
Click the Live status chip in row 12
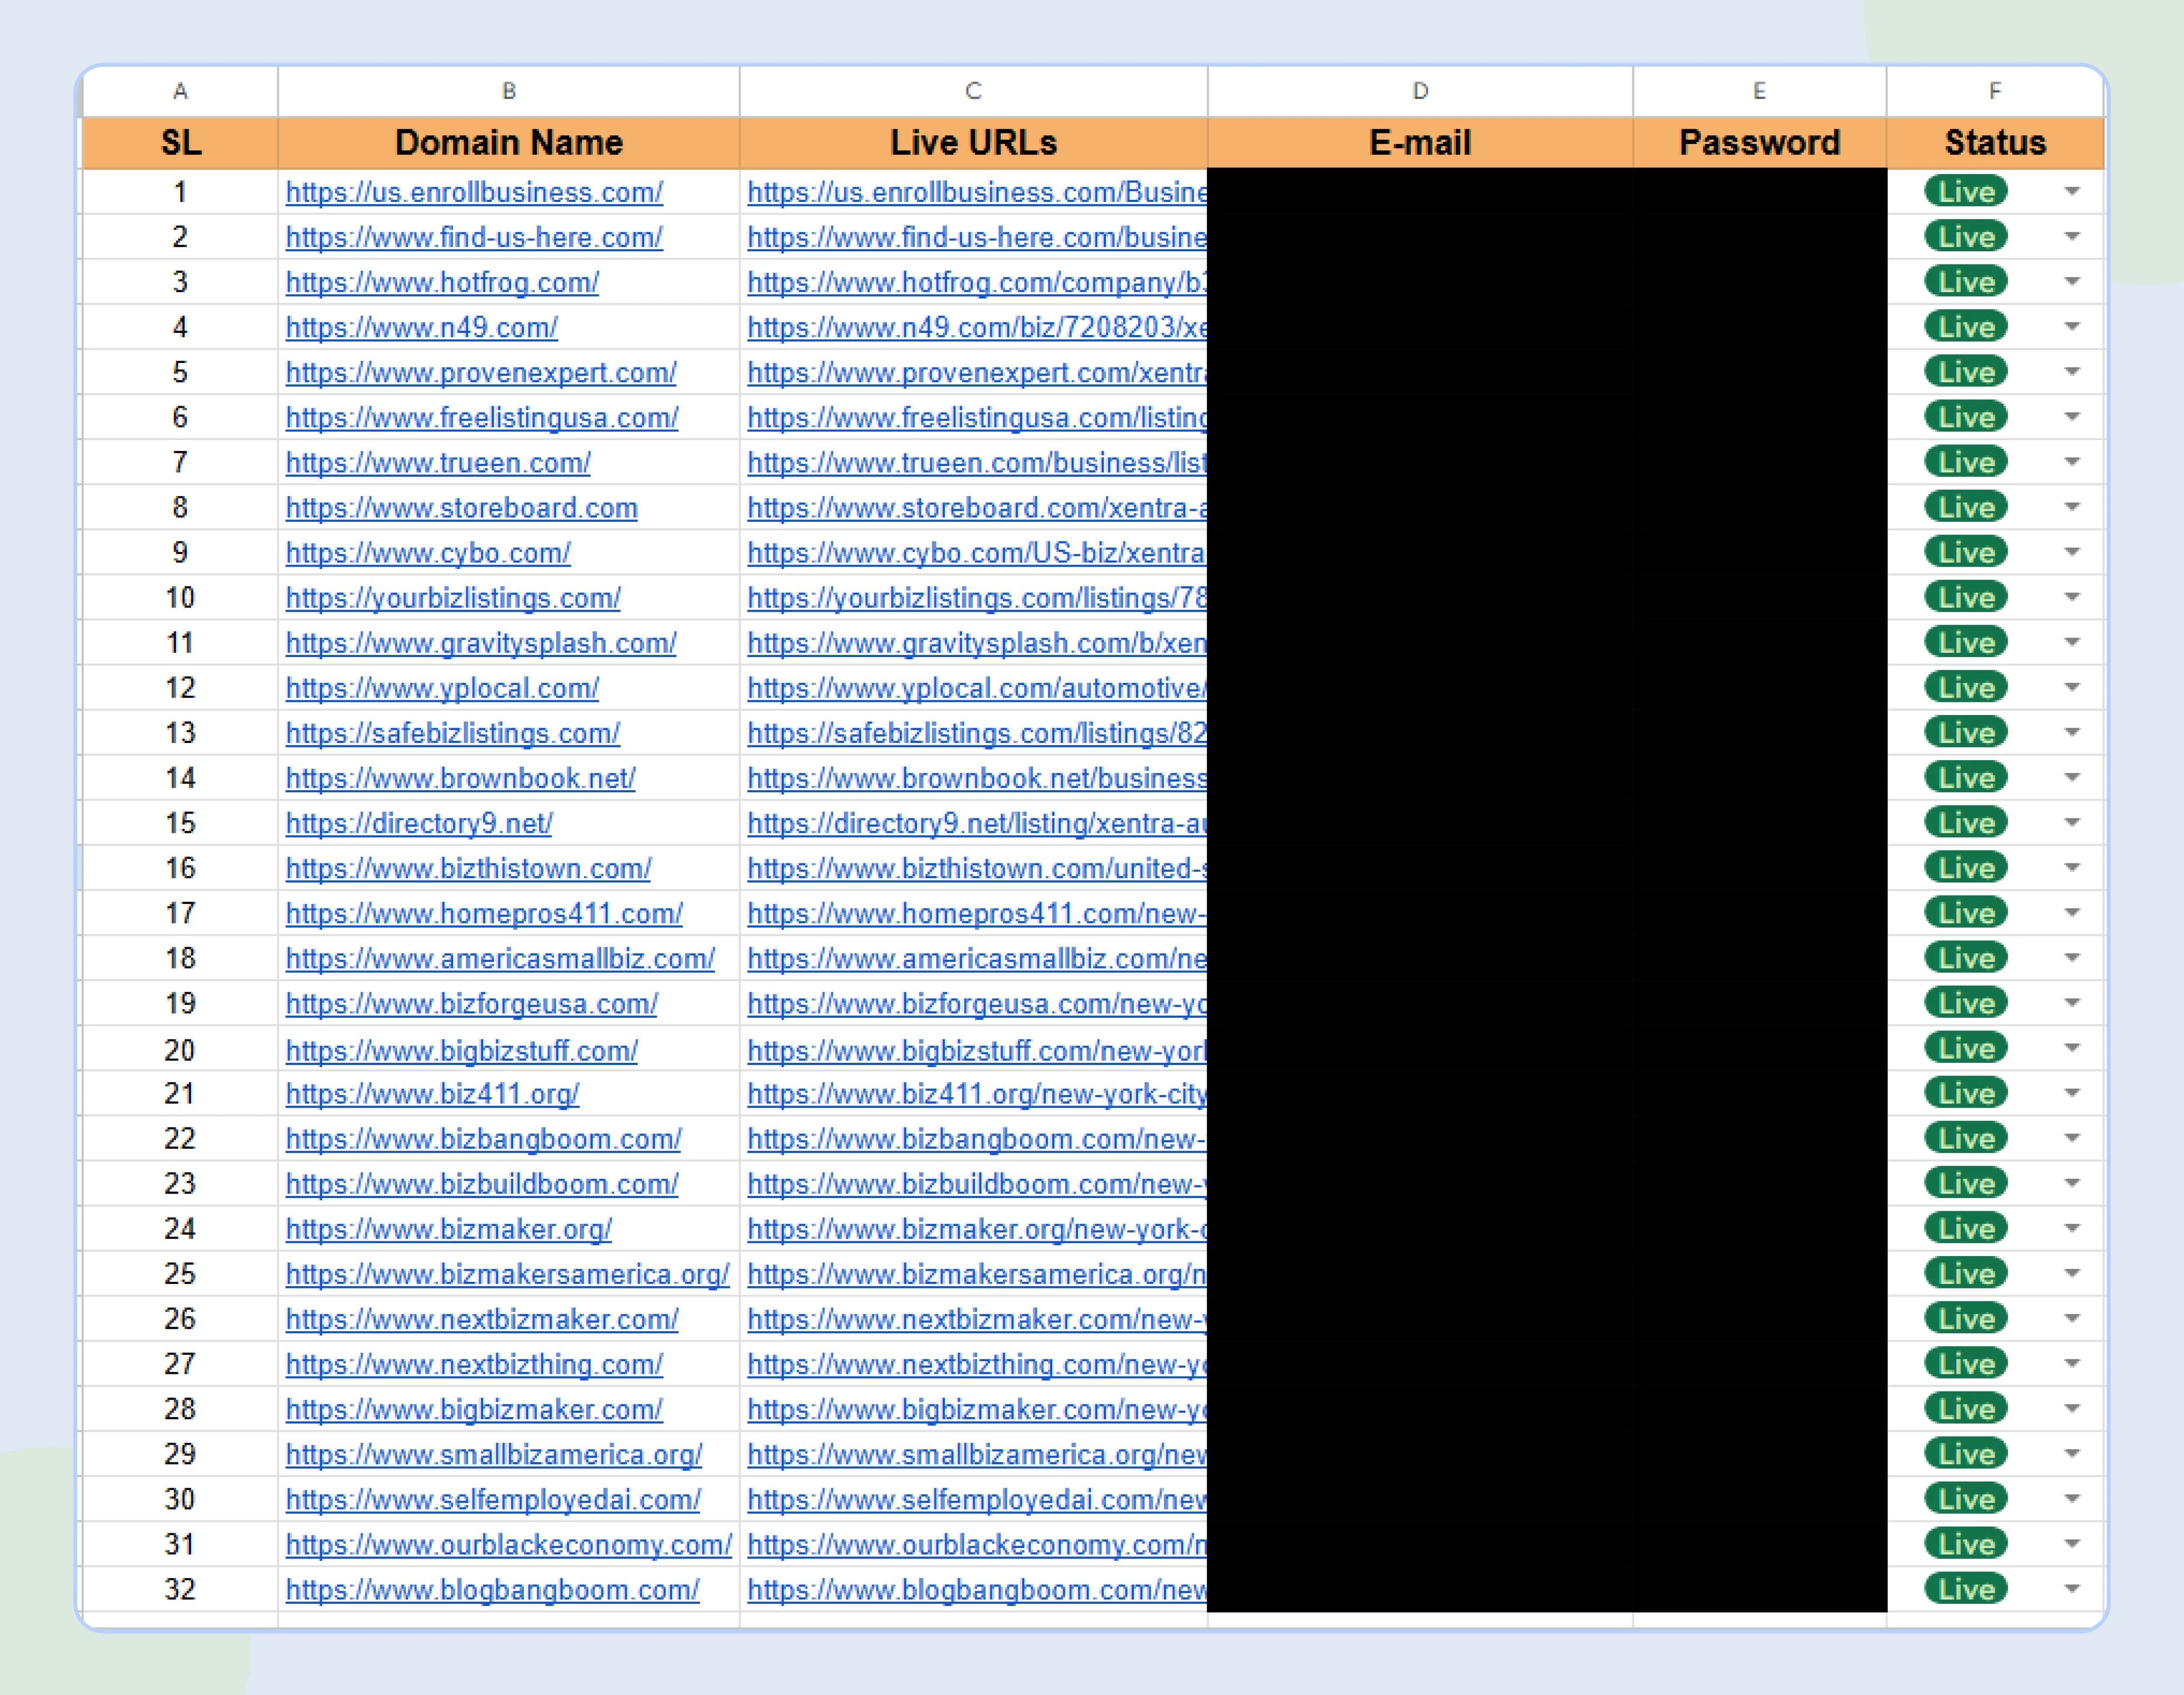coord(1966,688)
